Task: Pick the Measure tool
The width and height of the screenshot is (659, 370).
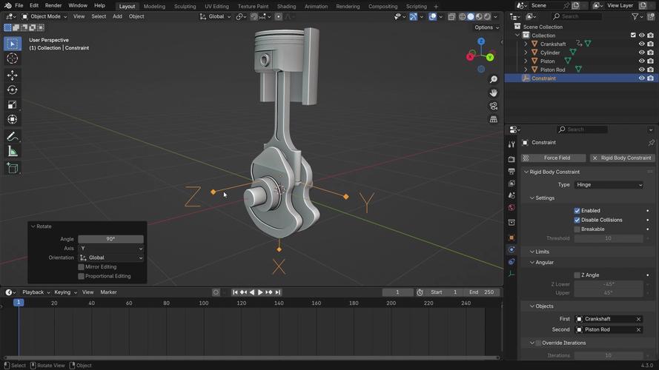Action: pyautogui.click(x=12, y=152)
